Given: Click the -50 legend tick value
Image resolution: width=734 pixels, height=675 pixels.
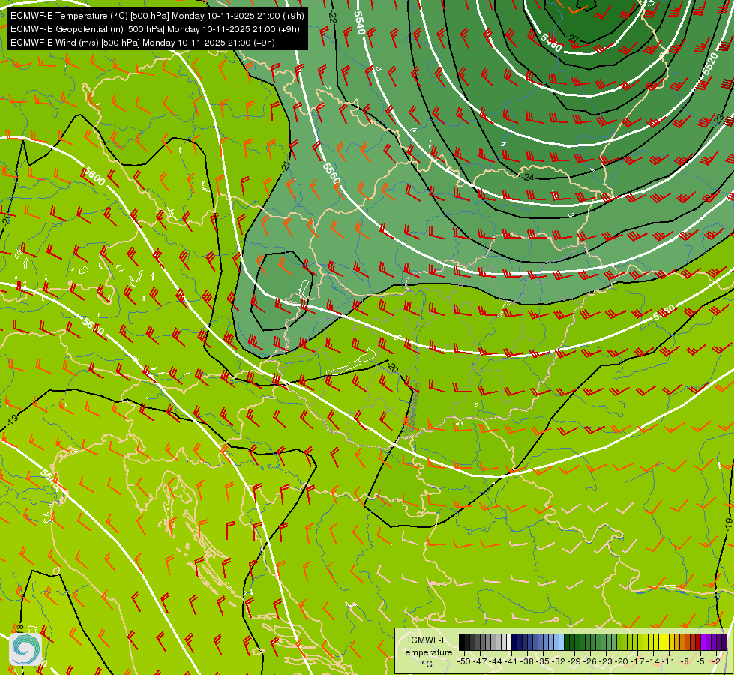Looking at the screenshot, I should [x=464, y=661].
